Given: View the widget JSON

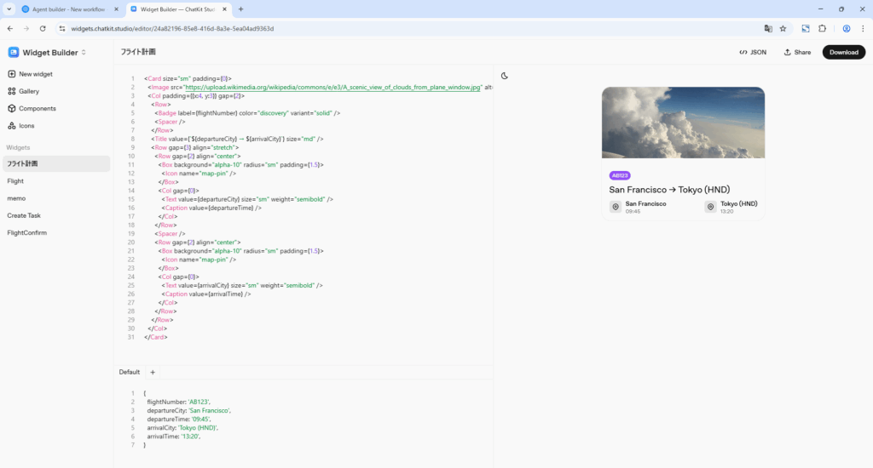Looking at the screenshot, I should [x=753, y=52].
